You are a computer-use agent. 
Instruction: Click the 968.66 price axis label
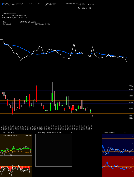(x=131, y=89)
